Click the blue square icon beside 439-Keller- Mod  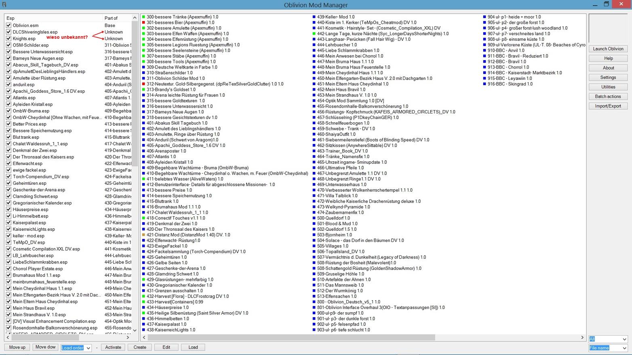pyautogui.click(x=314, y=17)
